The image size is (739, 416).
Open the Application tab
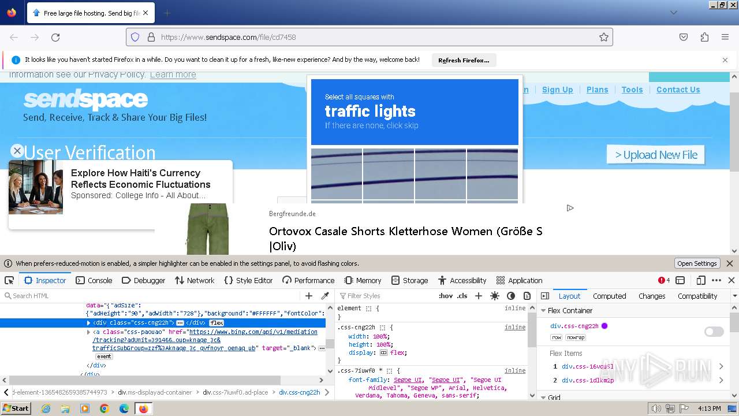[x=519, y=280]
